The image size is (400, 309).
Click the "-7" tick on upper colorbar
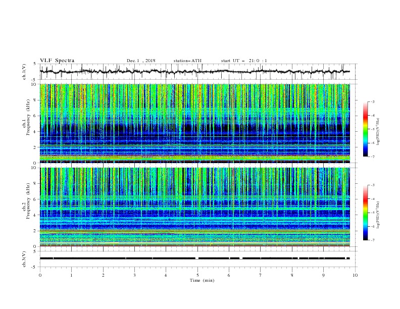click(373, 157)
